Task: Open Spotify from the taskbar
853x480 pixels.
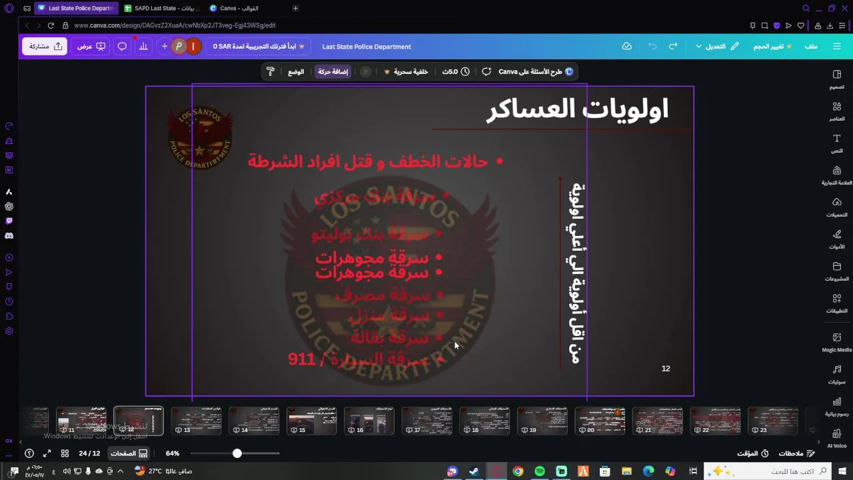Action: pos(540,471)
